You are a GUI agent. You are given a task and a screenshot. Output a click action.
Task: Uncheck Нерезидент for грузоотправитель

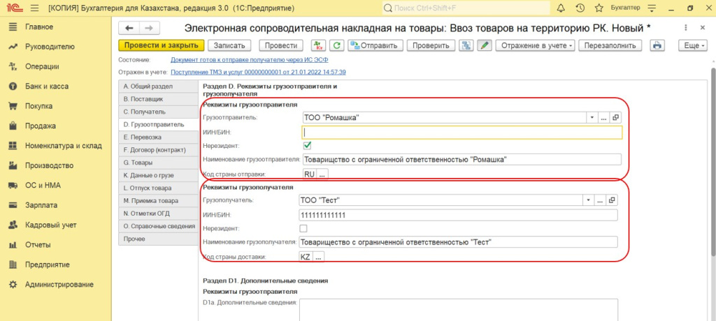308,145
